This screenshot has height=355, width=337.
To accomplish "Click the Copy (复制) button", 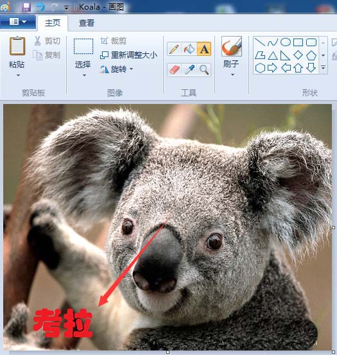I will 47,55.
